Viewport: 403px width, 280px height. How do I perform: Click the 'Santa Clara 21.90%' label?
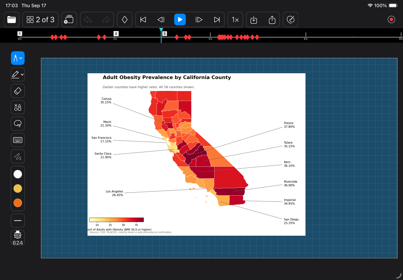coord(103,155)
